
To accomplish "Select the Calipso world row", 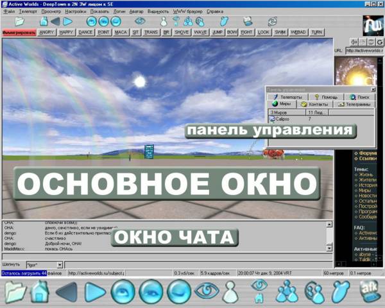I will point(321,119).
